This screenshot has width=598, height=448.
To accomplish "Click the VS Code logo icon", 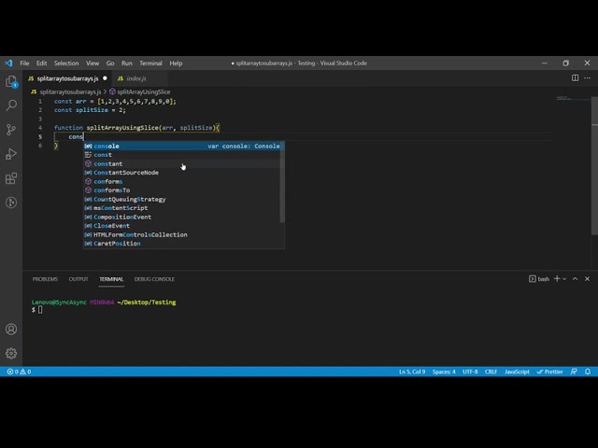I will (x=8, y=63).
